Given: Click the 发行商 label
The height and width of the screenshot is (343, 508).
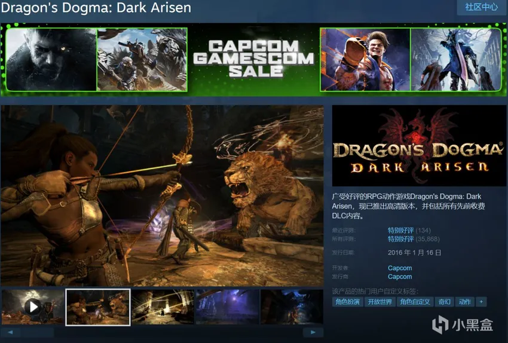Looking at the screenshot, I should click(x=340, y=277).
